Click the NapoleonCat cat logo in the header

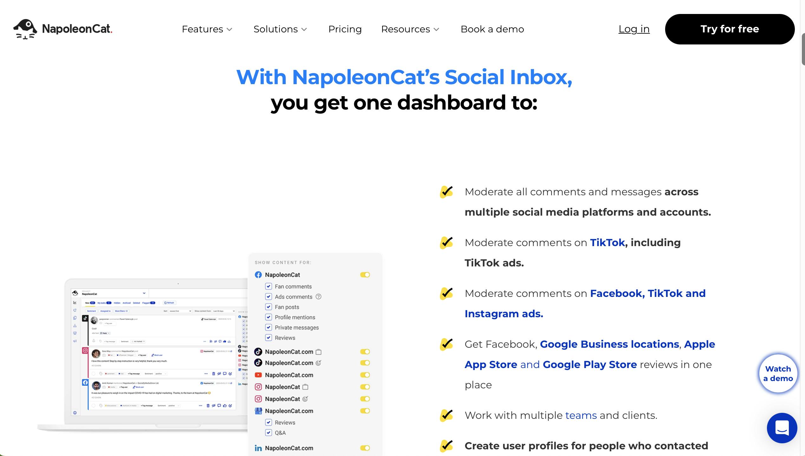pyautogui.click(x=25, y=29)
